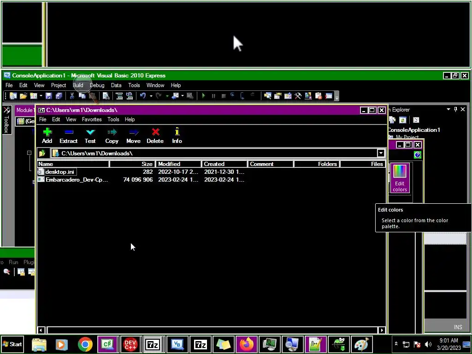Screen dimensions: 472x354
Task: Show hidden system tray icons
Action: [396, 344]
